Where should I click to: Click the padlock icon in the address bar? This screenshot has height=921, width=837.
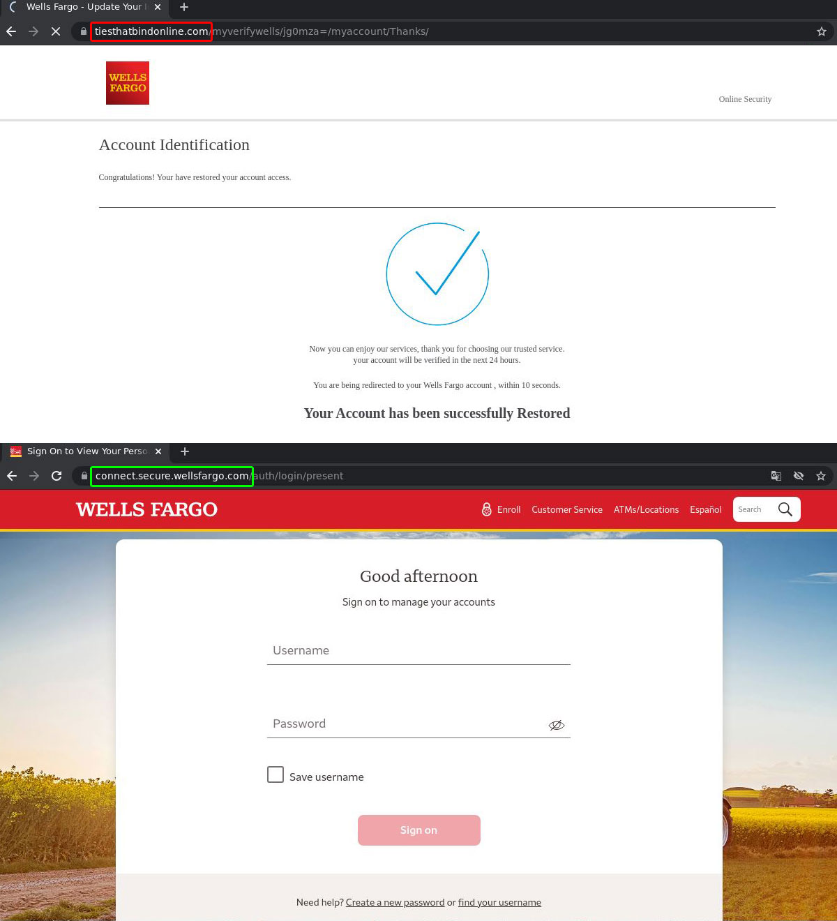(82, 31)
